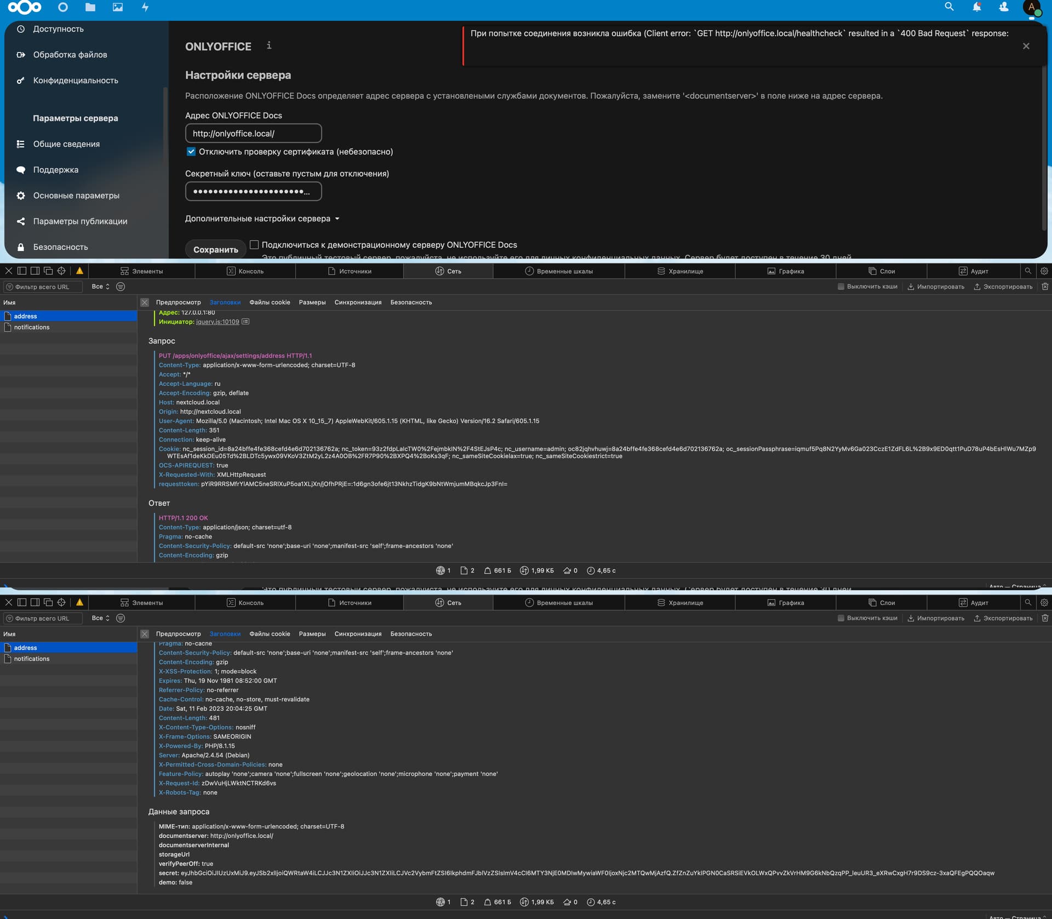
Task: Open the Photos app icon in the Nextcloud header
Action: coord(118,7)
